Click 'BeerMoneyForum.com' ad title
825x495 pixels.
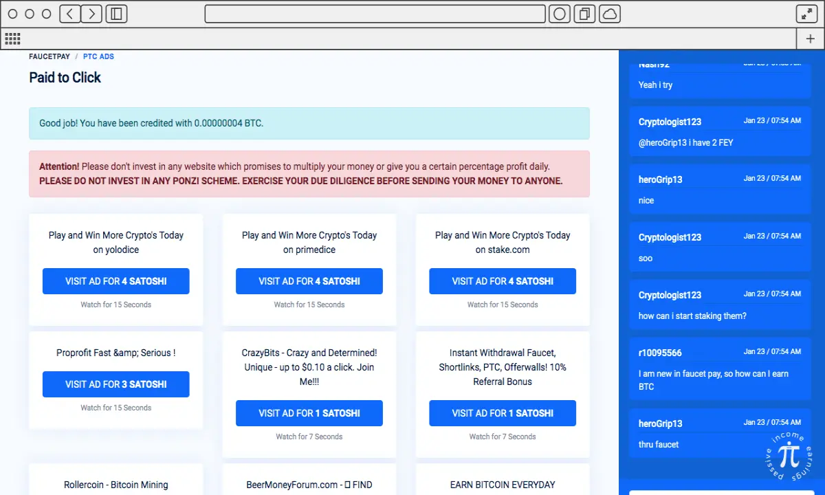(309, 485)
